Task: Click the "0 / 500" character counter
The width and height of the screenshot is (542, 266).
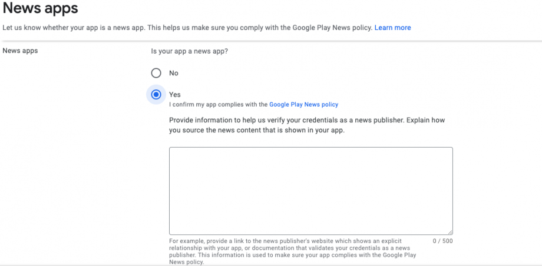Action: (x=442, y=241)
